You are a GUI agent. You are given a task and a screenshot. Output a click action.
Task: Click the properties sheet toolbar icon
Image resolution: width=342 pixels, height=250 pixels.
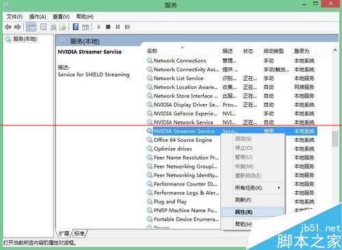tap(43, 27)
